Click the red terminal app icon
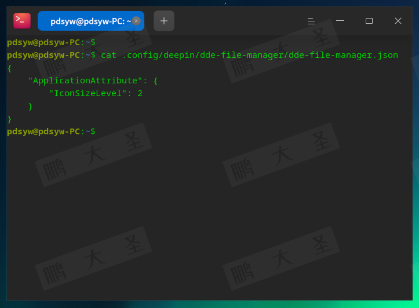This screenshot has width=419, height=308. (22, 21)
